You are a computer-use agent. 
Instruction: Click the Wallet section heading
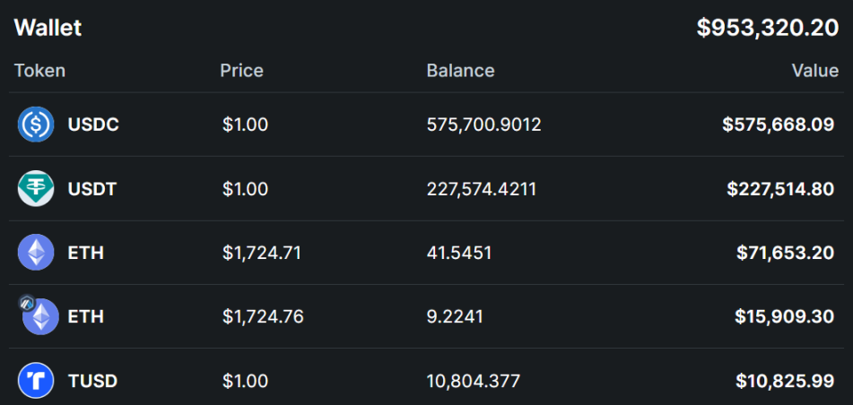coord(48,28)
